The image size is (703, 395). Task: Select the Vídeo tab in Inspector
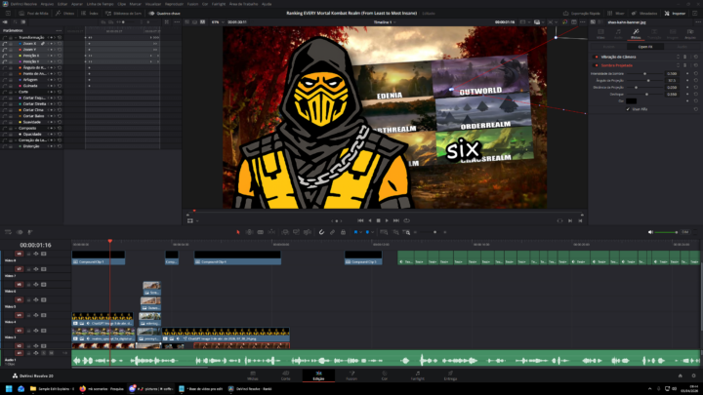pos(600,34)
